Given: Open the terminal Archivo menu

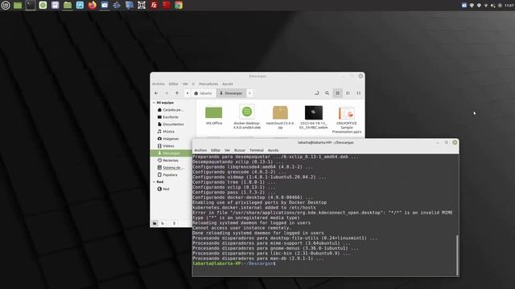Looking at the screenshot, I should (200, 150).
